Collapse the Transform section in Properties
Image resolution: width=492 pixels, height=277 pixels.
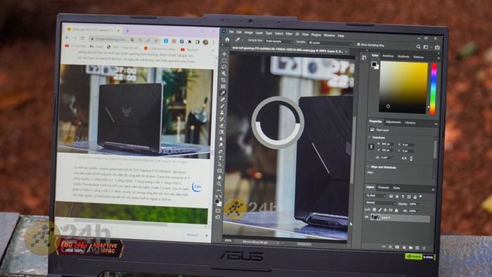369,137
